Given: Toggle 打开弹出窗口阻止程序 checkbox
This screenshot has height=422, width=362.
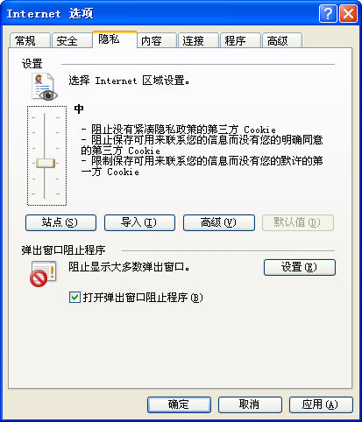Looking at the screenshot, I should pyautogui.click(x=75, y=298).
